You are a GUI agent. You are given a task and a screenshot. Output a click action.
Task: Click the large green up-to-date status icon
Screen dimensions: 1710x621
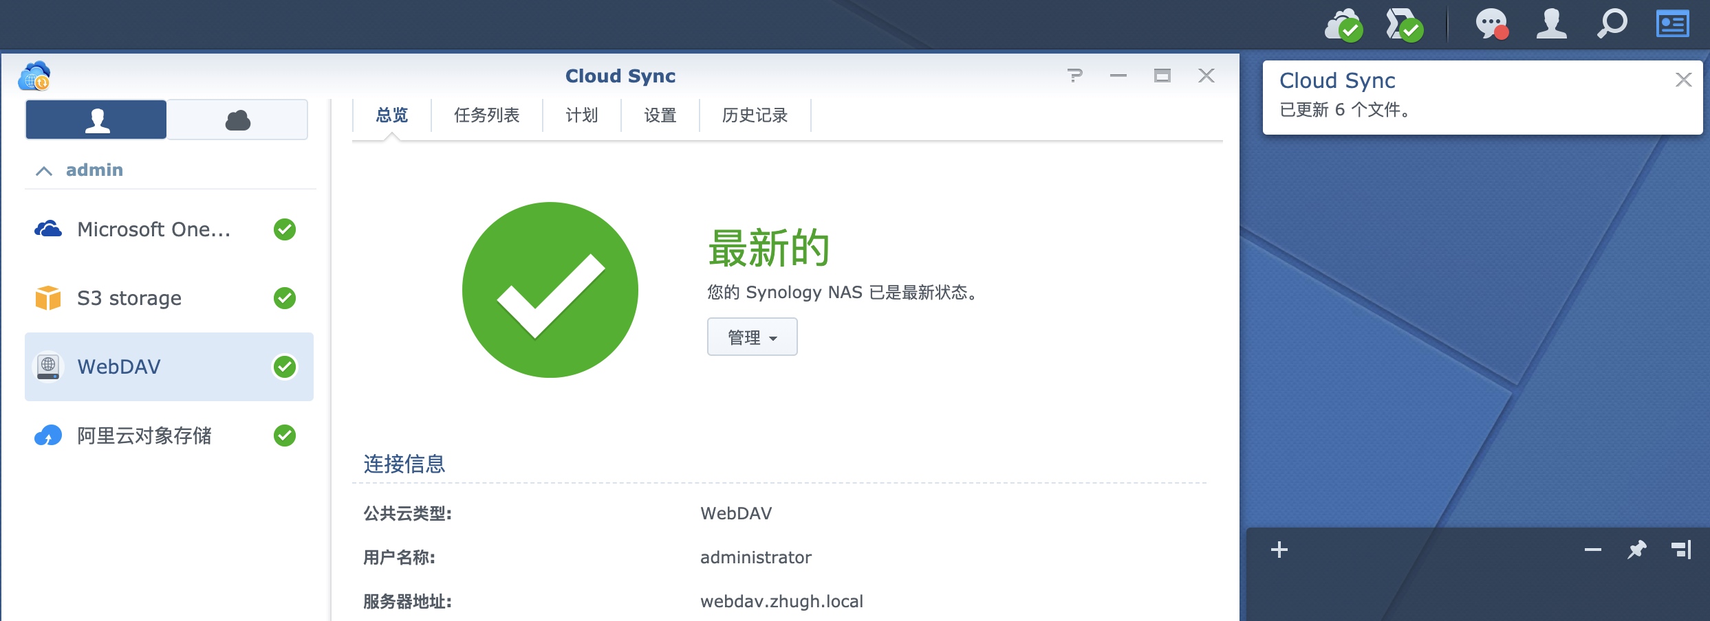tap(550, 290)
